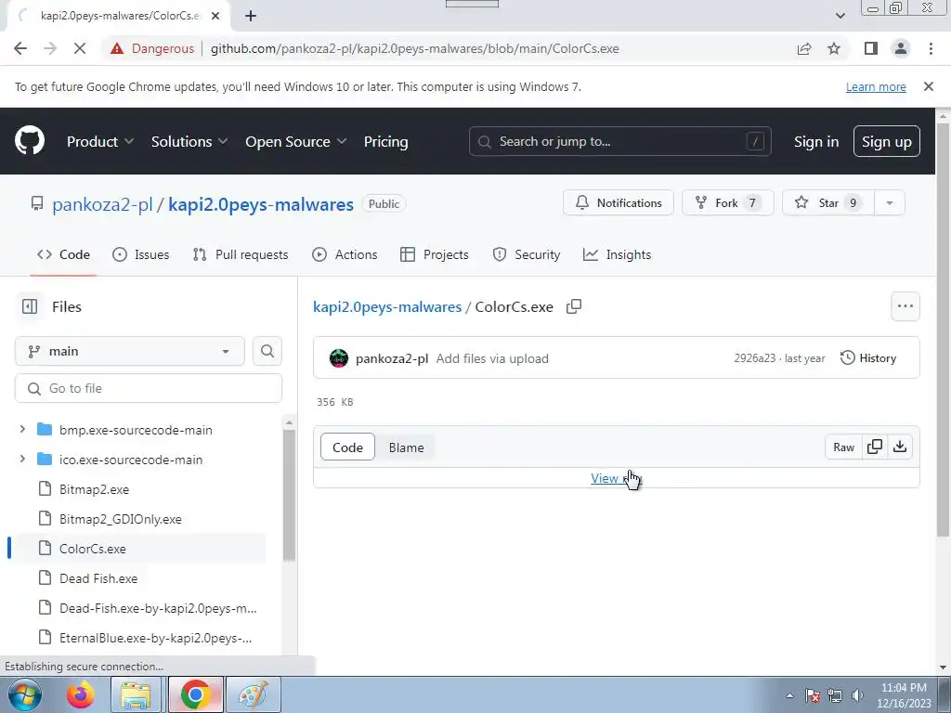The image size is (951, 713).
Task: Click Learn more about Chrome updates
Action: click(x=876, y=86)
